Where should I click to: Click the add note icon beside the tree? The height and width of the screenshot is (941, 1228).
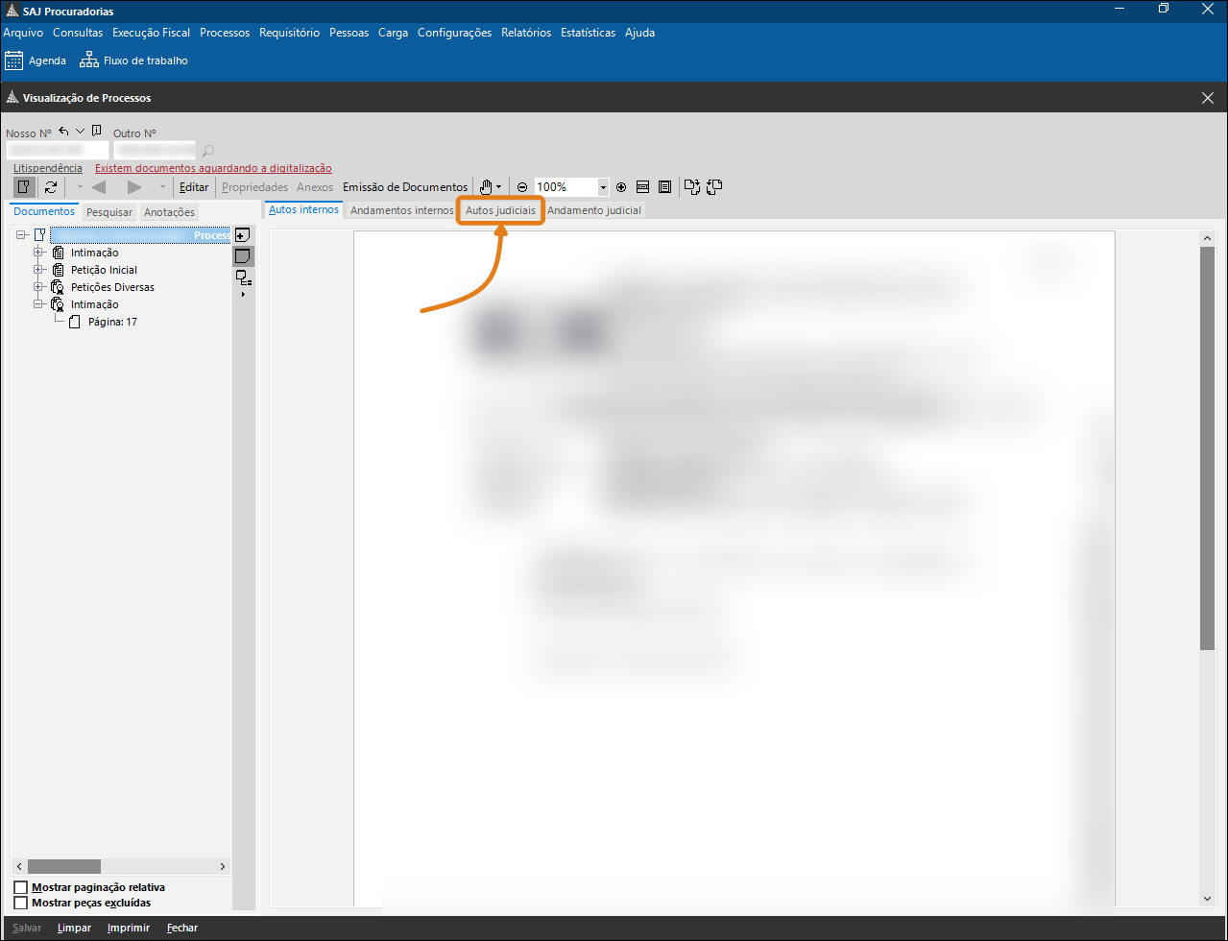(x=243, y=235)
